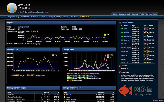This screenshot has height=102, width=164.
Task: Click the Report panel DPS timeline chart
Action: click(x=67, y=36)
